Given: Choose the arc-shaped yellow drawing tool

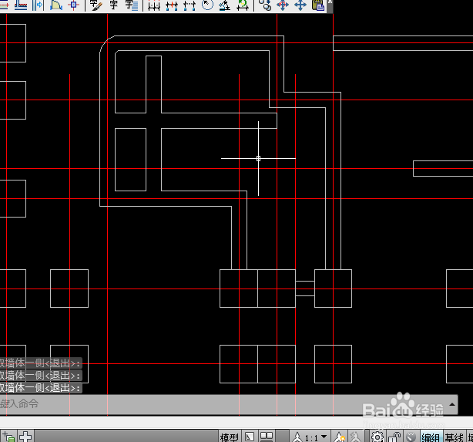Looking at the screenshot, I should point(55,5).
